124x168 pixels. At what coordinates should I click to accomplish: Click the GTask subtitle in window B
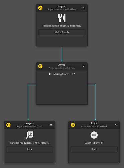click(62, 68)
